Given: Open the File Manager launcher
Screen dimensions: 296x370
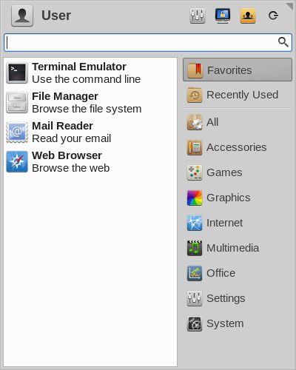Looking at the screenshot, I should click(x=90, y=102).
